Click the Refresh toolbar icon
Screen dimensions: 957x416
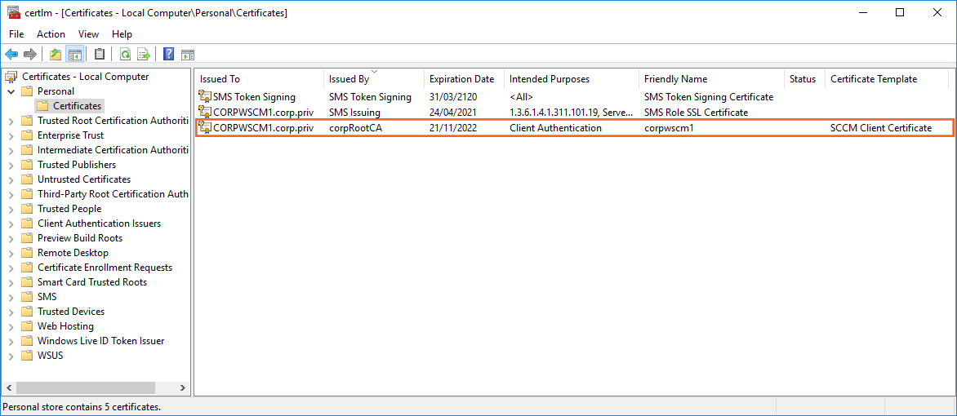click(125, 55)
